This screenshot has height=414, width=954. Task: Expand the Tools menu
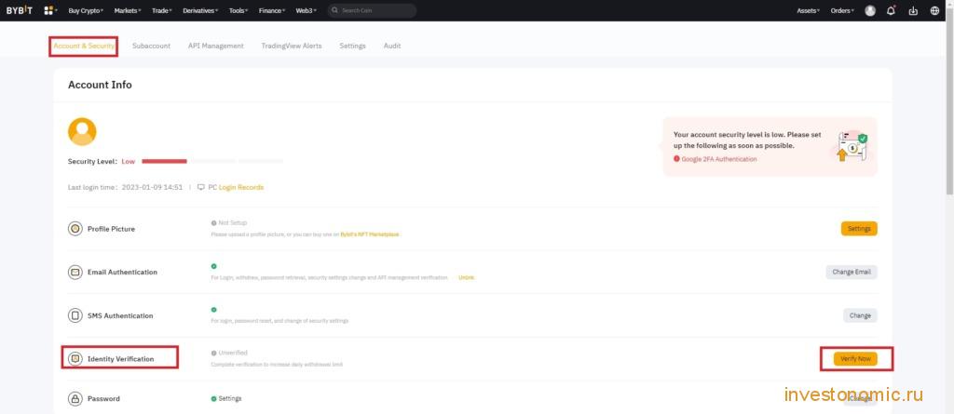(x=238, y=10)
